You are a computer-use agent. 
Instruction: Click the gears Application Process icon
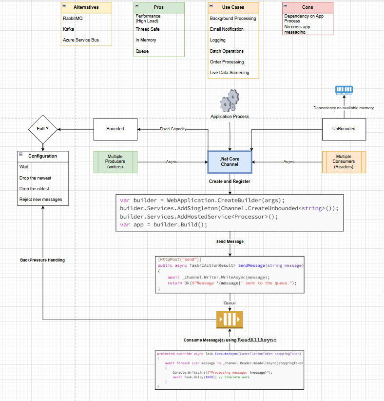coord(230,101)
